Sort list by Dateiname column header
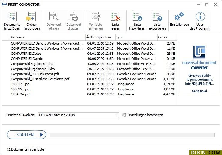 pyautogui.click(x=17, y=37)
